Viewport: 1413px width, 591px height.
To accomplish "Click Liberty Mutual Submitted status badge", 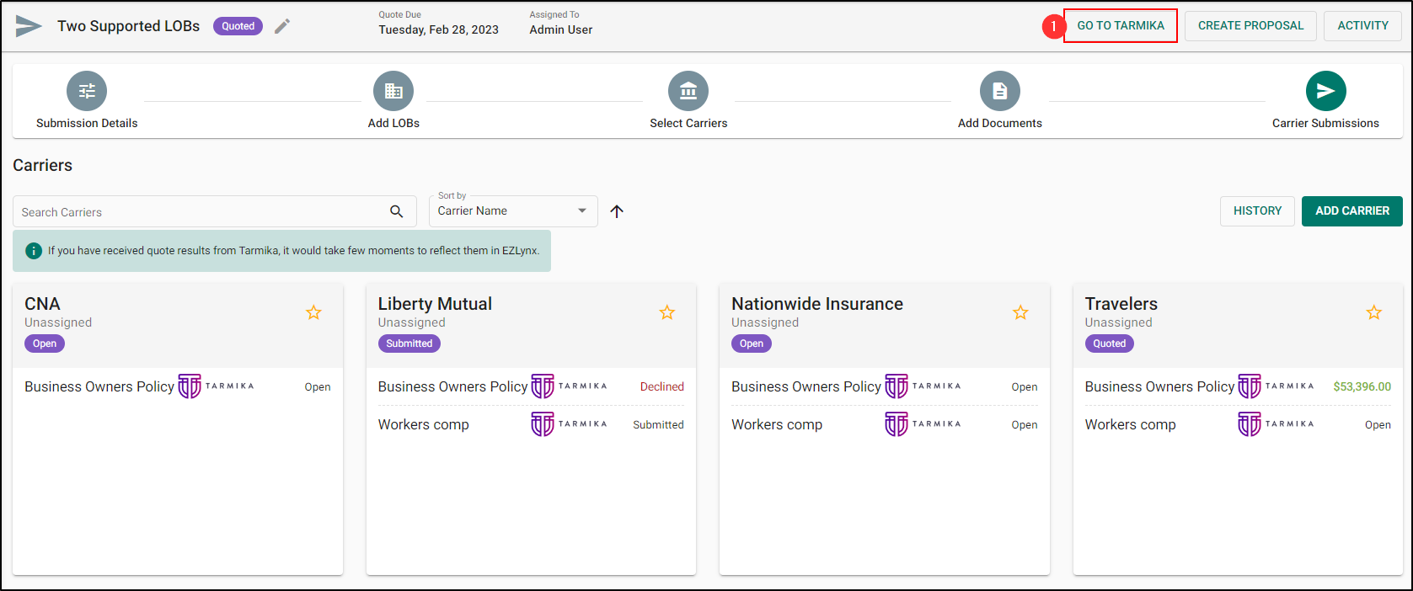I will (x=409, y=343).
